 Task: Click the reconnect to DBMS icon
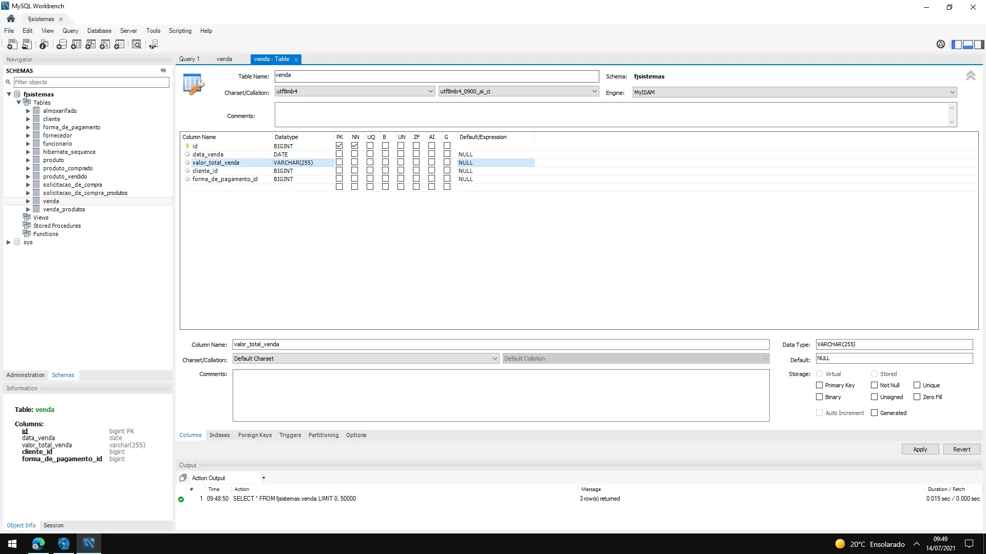(x=154, y=45)
